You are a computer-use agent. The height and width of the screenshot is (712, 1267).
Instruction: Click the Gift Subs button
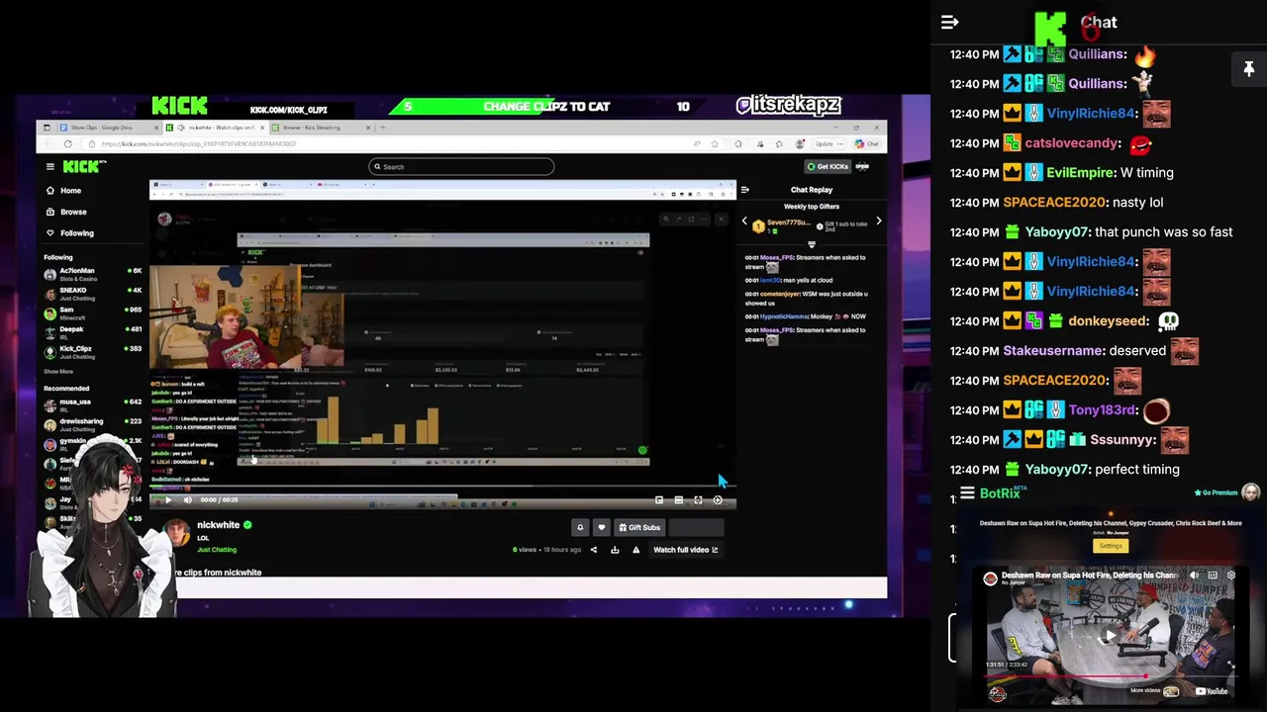(639, 528)
